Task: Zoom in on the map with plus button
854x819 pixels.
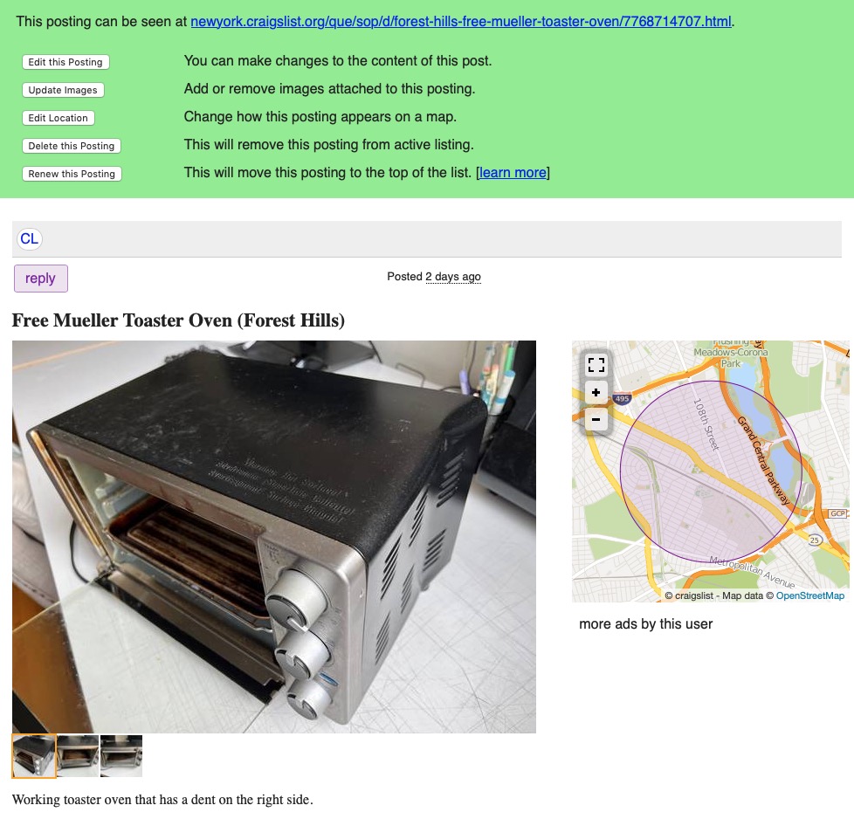Action: (596, 393)
